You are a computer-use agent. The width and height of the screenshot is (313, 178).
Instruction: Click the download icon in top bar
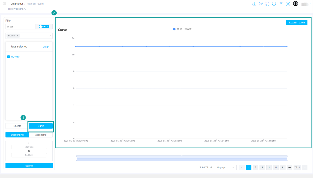254,4
